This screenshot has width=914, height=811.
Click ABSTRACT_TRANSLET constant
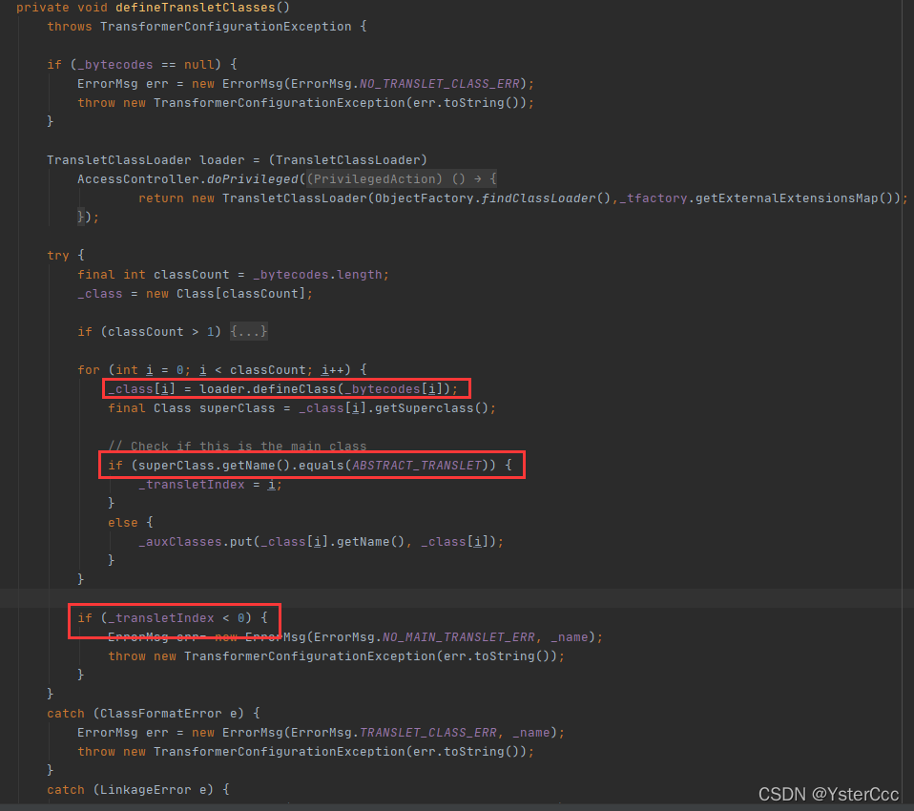pos(417,466)
